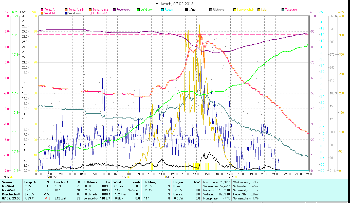Click the Regen legend label
The image size is (350, 203).
(169, 10)
